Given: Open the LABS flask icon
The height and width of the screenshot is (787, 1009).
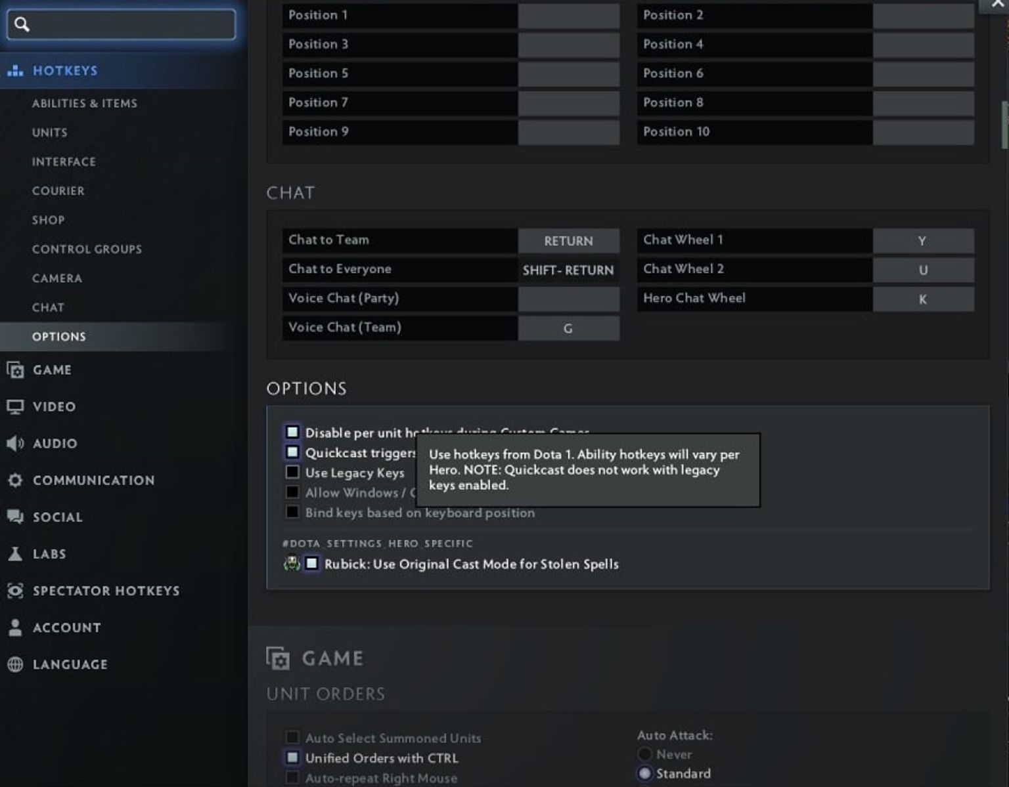Looking at the screenshot, I should [14, 553].
